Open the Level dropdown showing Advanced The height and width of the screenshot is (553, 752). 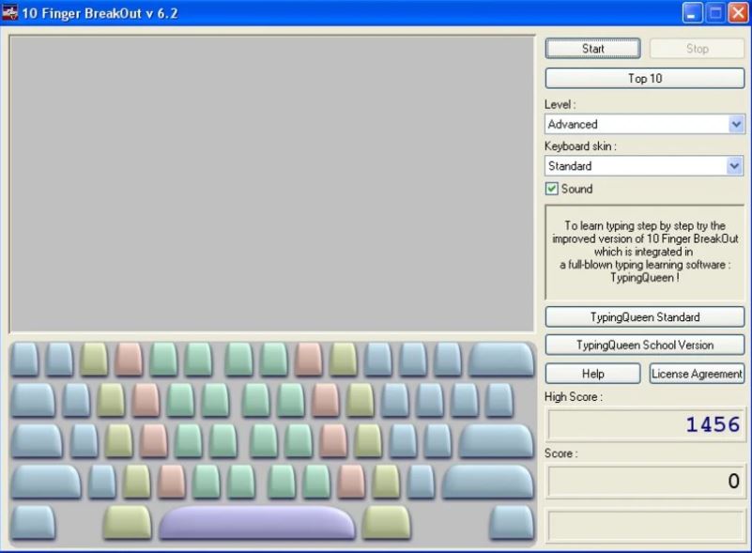click(x=645, y=124)
